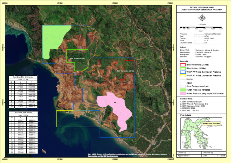Pick the pink Hutan Produksi Konversi swatch
The image size is (231, 163).
pos(183,93)
